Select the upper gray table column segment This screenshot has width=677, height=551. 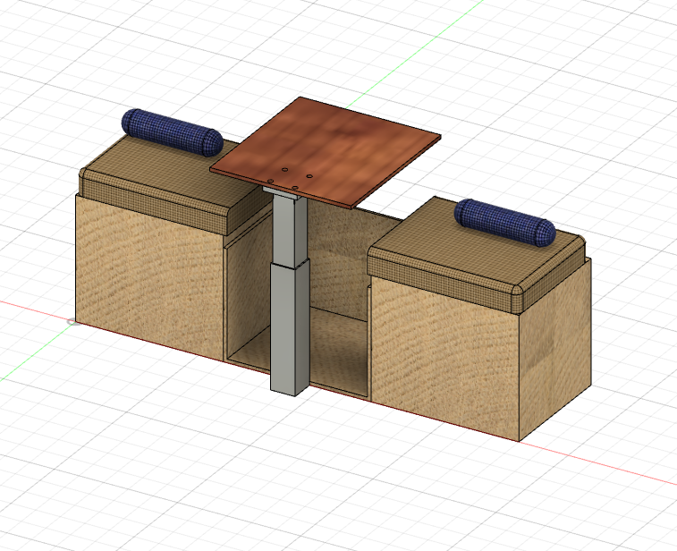coord(284,228)
